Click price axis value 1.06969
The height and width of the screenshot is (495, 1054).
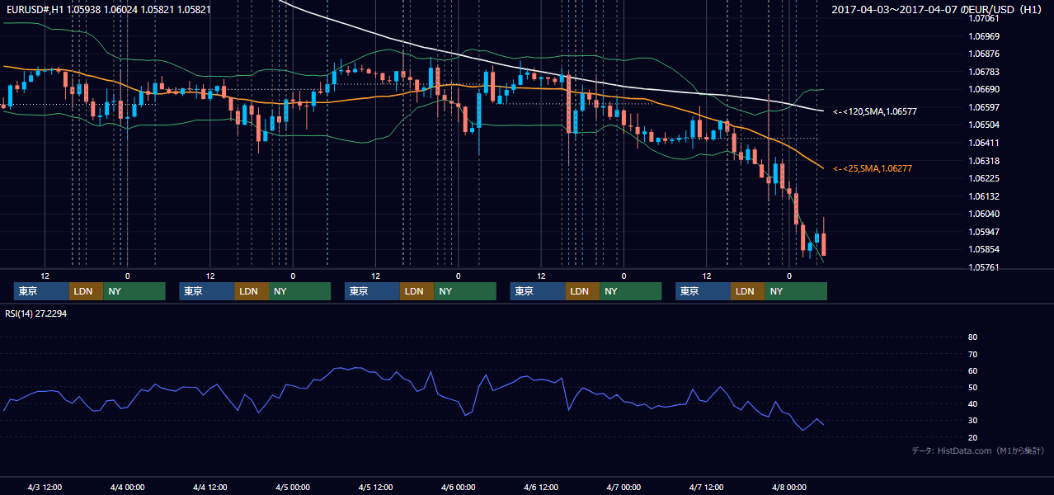click(x=984, y=36)
